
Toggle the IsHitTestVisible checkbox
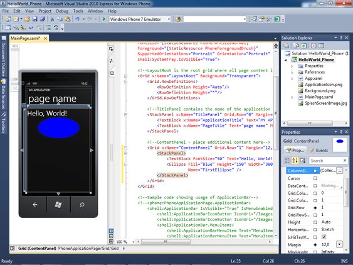point(324,237)
